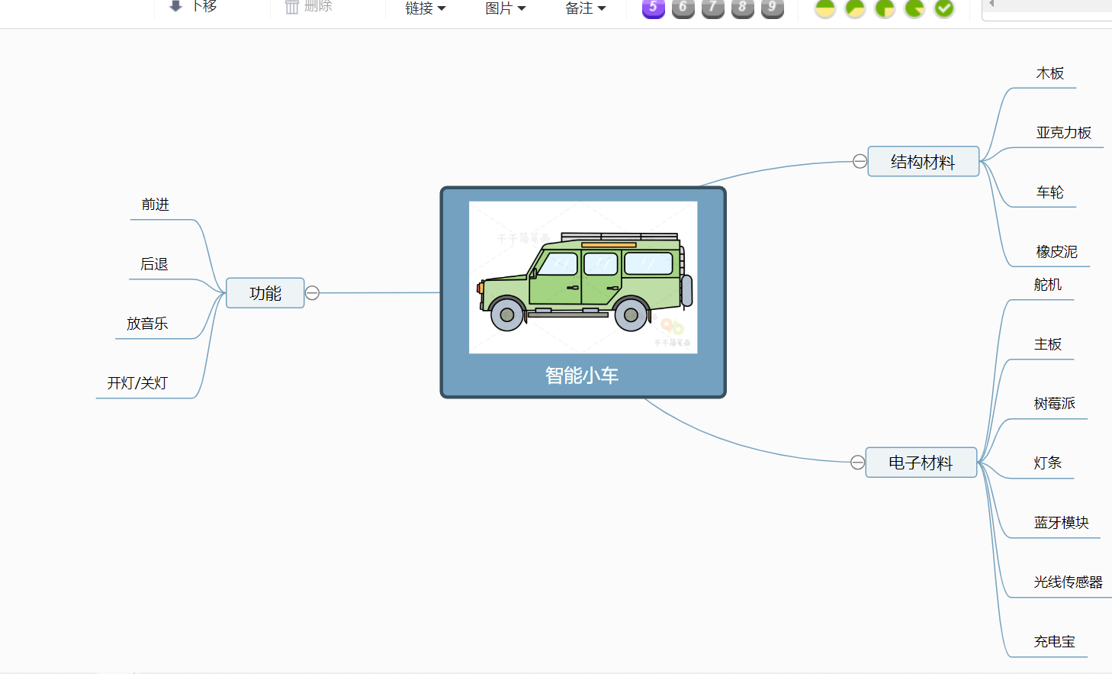
Task: Set priority 6 icon
Action: [x=683, y=8]
